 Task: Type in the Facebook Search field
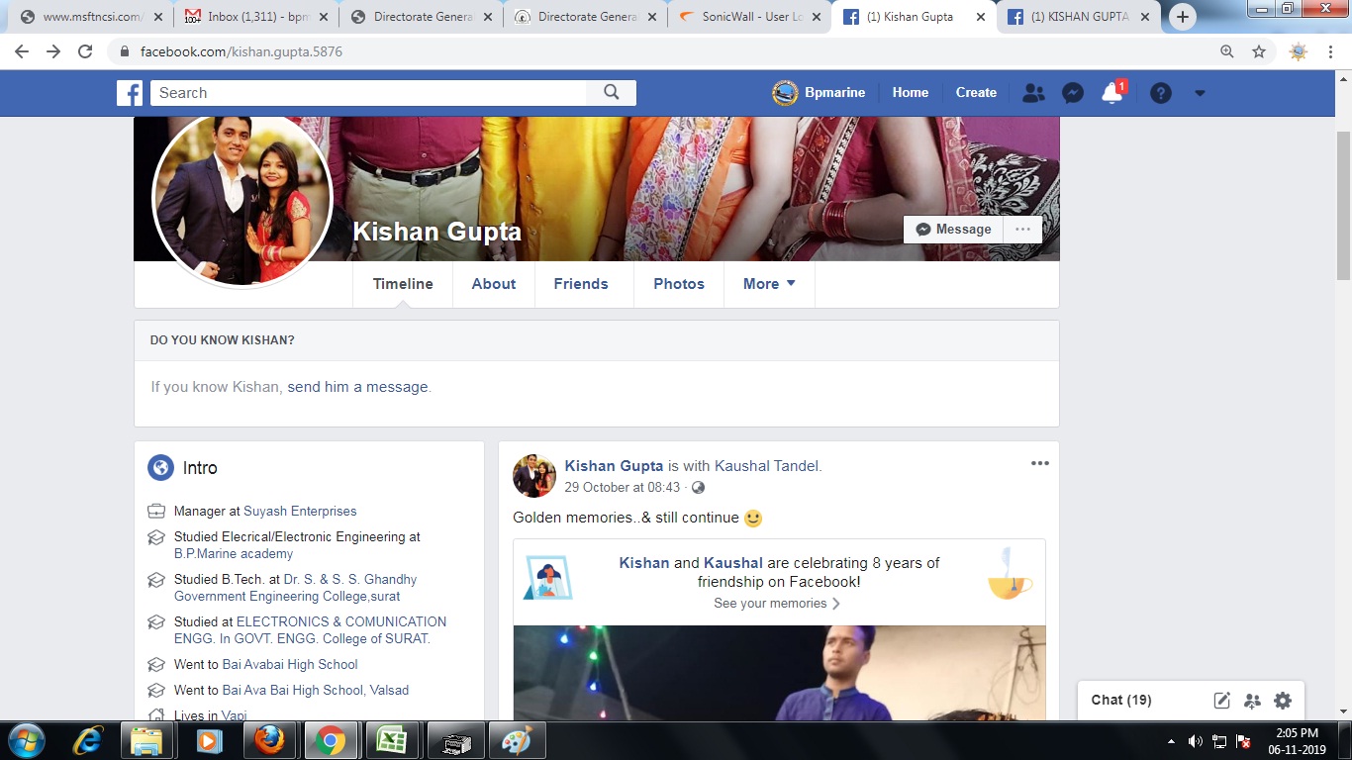click(368, 93)
